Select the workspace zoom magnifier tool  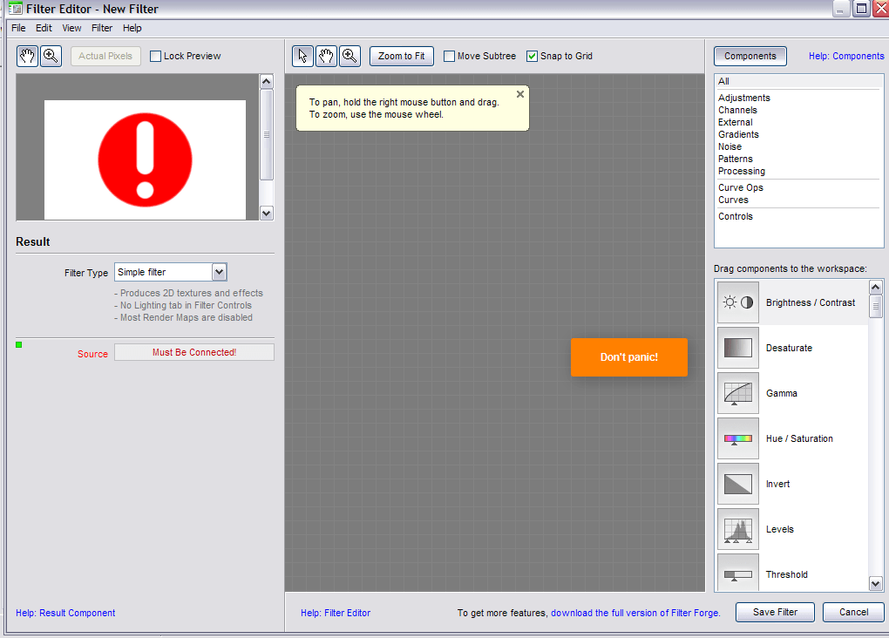pyautogui.click(x=349, y=56)
